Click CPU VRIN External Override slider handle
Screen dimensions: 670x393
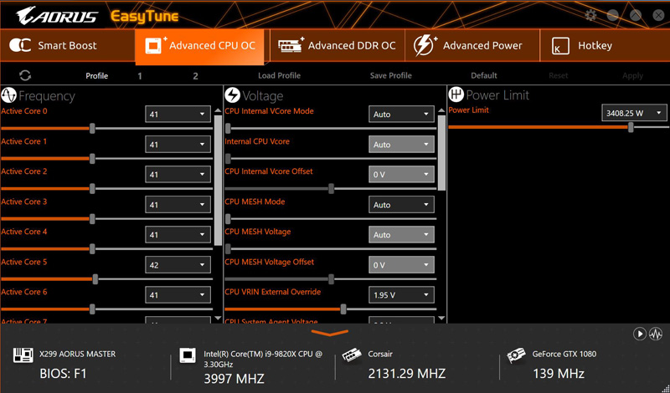[343, 309]
